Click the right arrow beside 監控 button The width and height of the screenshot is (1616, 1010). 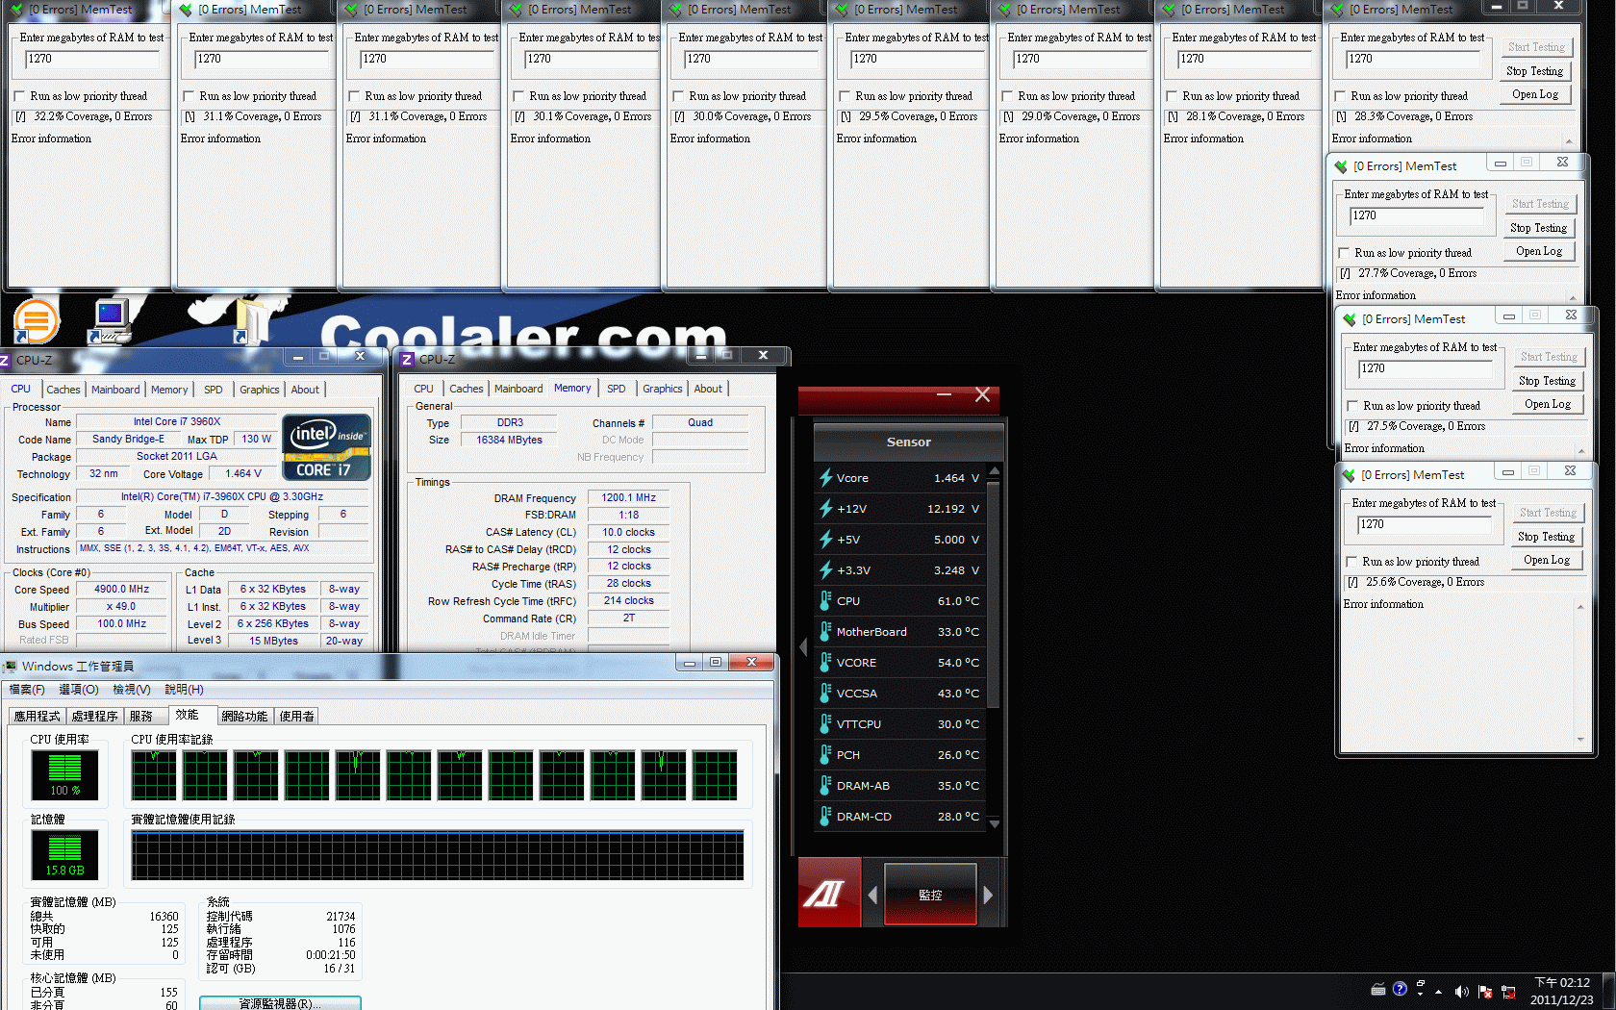tap(988, 895)
